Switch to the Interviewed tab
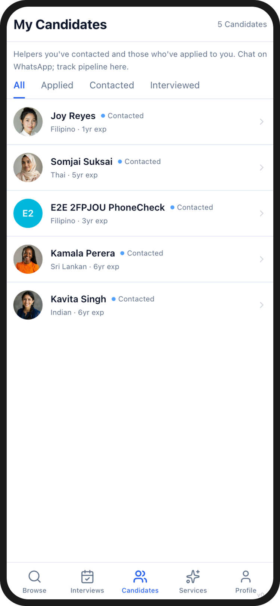Image resolution: width=280 pixels, height=606 pixels. (x=175, y=85)
